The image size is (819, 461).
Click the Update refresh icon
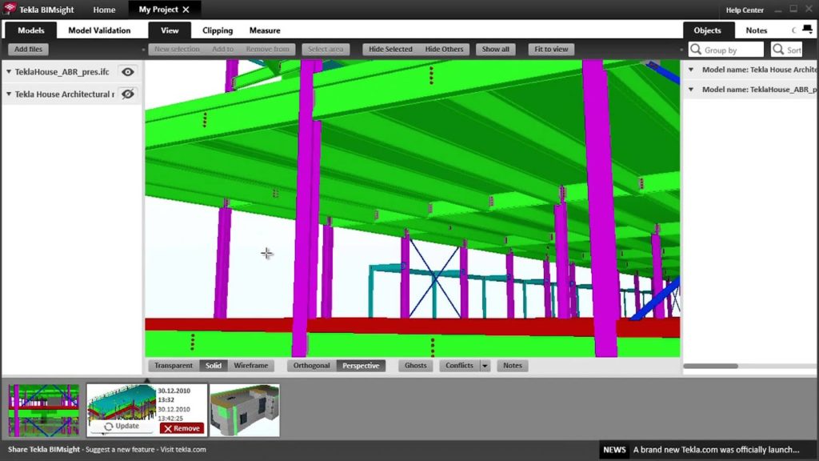click(108, 427)
